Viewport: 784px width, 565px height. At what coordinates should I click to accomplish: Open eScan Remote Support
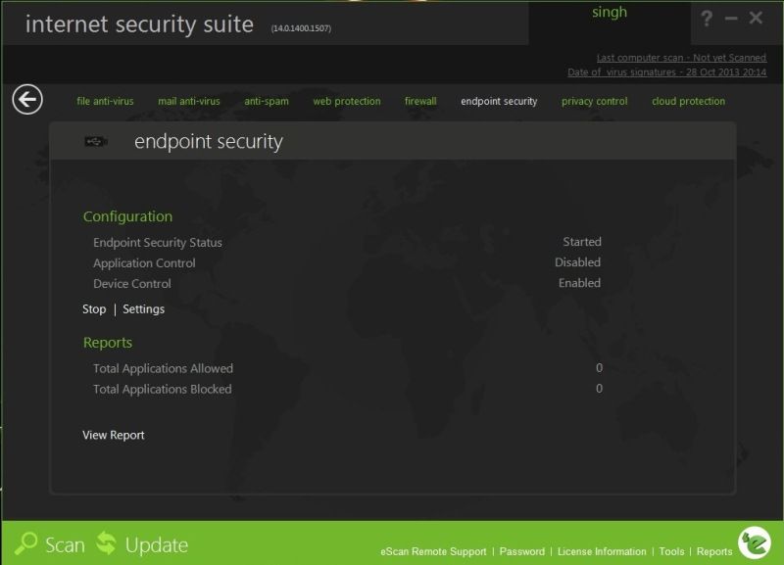click(433, 551)
